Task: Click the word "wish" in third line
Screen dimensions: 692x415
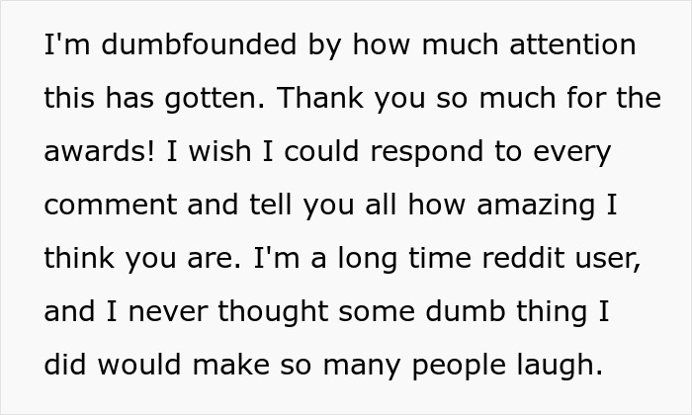Action: [220, 151]
